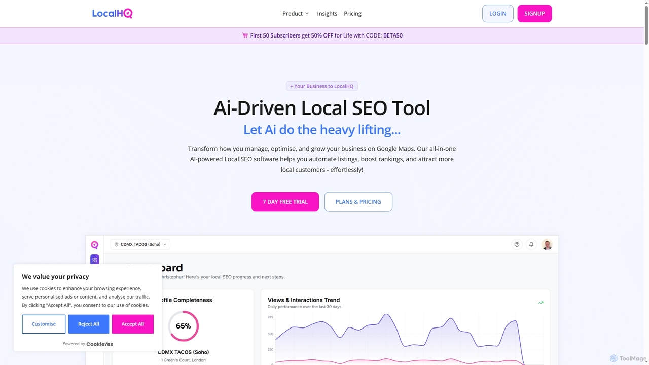Click the 65% profile completeness ring
The image size is (649, 365).
[x=183, y=326]
